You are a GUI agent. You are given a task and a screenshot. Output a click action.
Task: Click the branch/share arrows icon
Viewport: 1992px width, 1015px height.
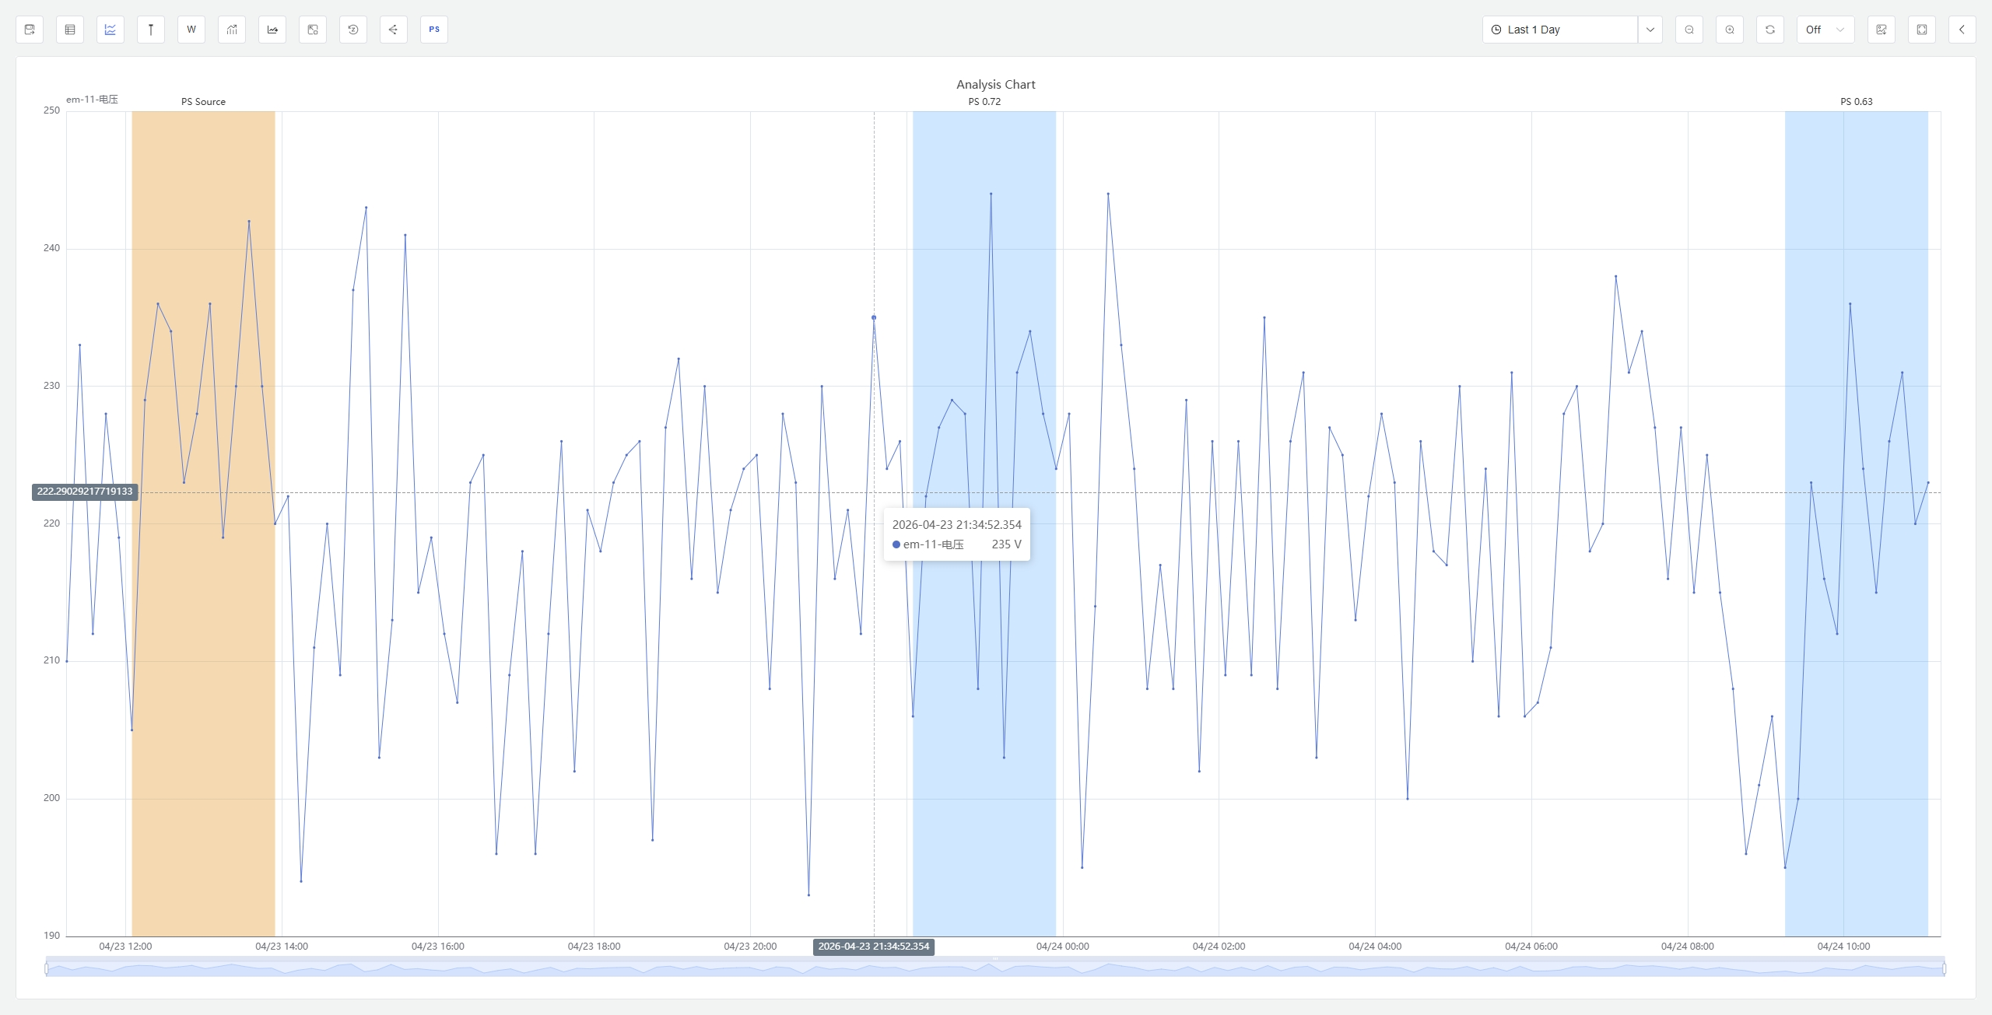(x=394, y=30)
